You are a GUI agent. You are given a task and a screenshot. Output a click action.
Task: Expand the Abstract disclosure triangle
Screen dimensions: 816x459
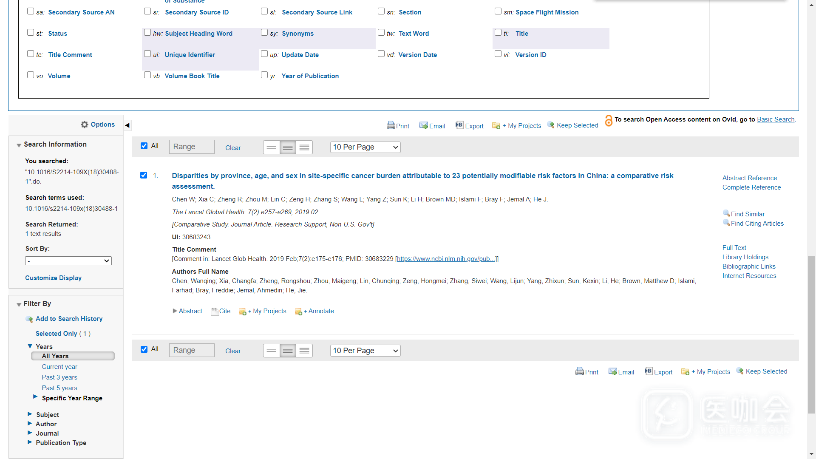[175, 311]
